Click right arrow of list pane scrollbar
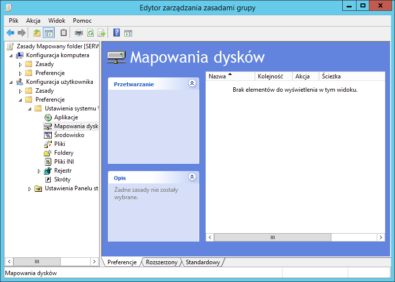Screen dimensions: 395x282 point(381,238)
